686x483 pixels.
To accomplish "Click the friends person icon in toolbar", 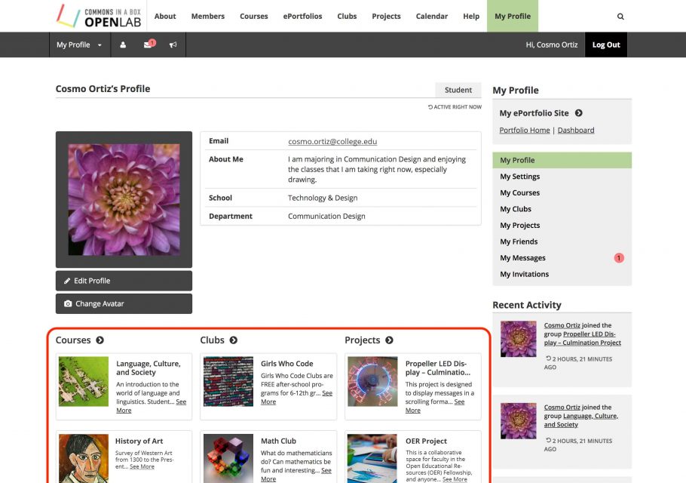I will [123, 45].
